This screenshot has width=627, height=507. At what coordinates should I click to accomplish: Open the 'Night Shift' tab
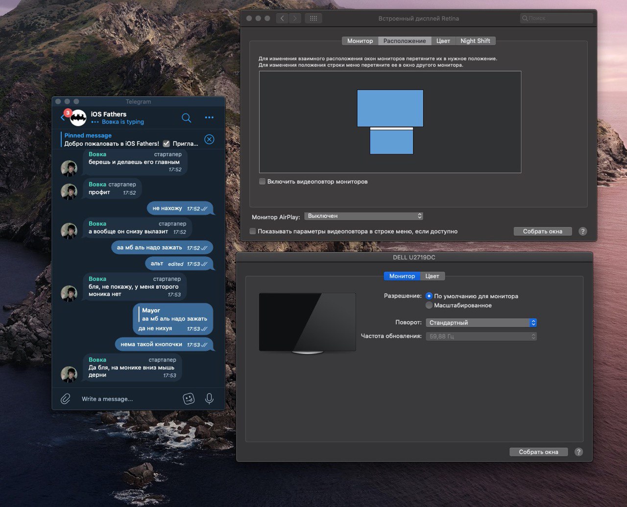click(x=475, y=41)
